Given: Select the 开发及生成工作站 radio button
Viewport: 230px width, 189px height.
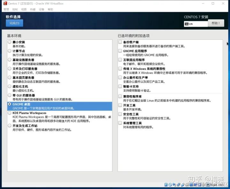Looking at the screenshot, I should (10, 126).
